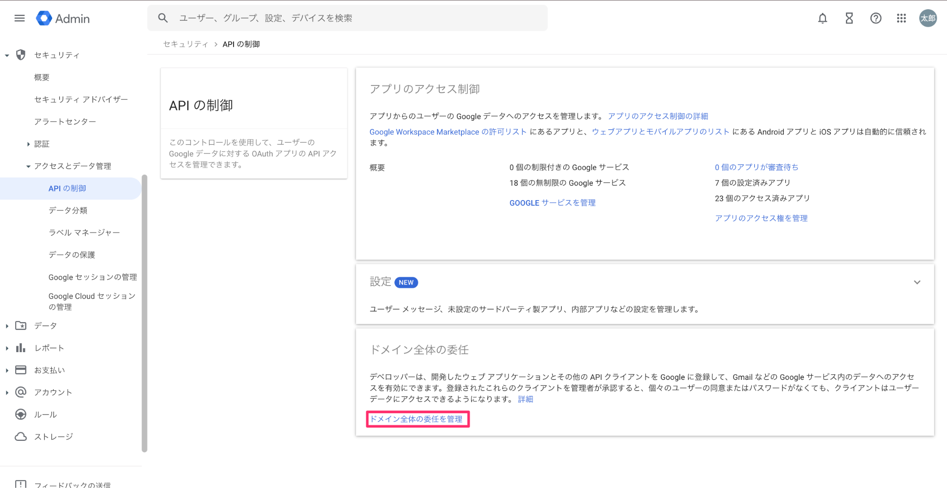The height and width of the screenshot is (488, 947).
Task: Select API の制御 in sidebar
Action: click(x=70, y=189)
